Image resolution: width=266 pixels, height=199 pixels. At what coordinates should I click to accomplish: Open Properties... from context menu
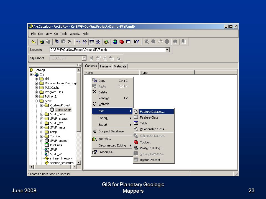[112, 152]
